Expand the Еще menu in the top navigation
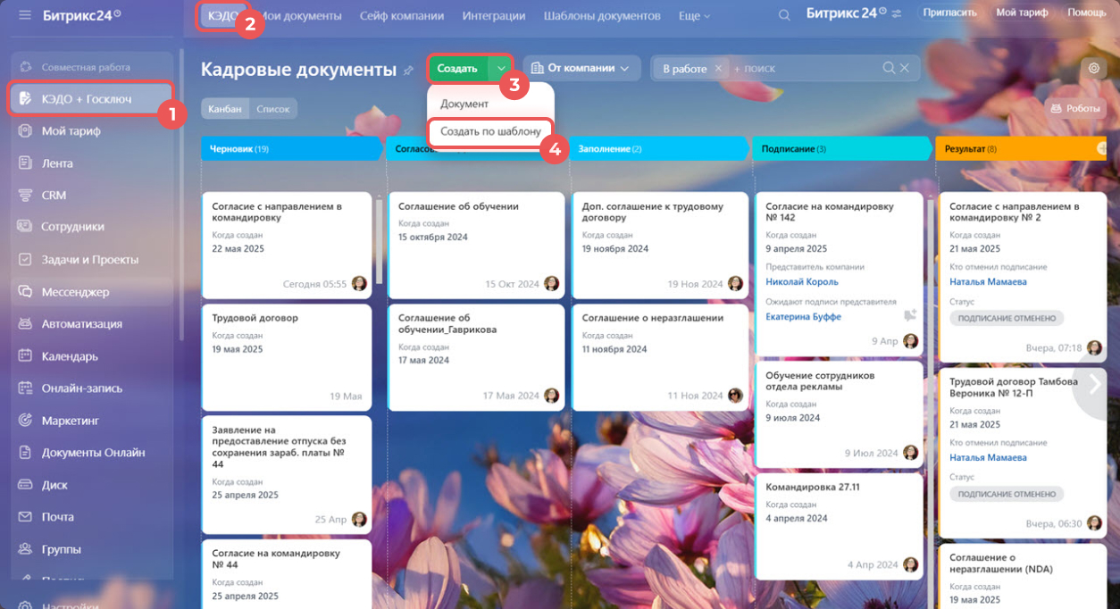 coord(694,16)
